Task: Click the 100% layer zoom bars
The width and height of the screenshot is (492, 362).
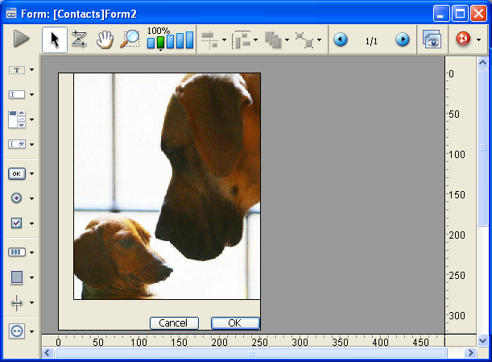Action: [x=170, y=40]
